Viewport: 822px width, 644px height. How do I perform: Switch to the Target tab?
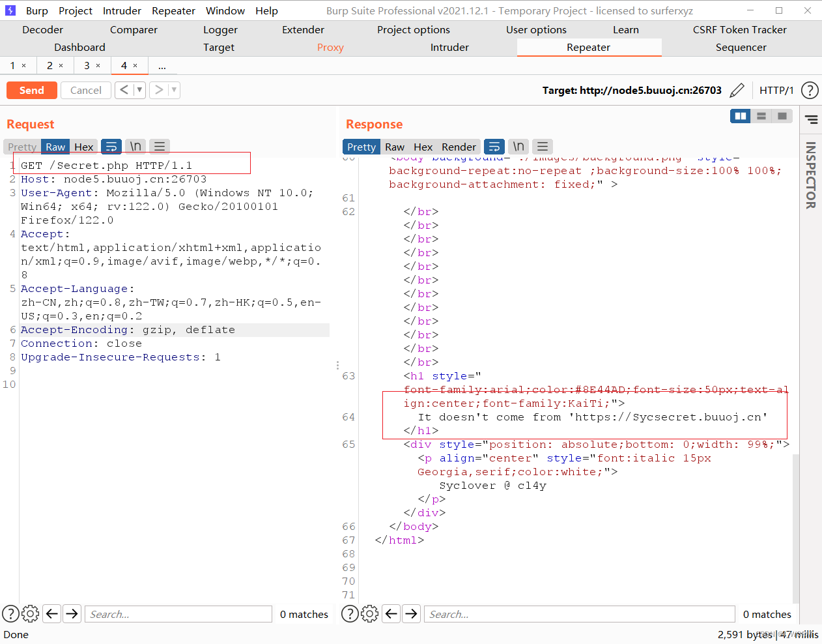219,48
